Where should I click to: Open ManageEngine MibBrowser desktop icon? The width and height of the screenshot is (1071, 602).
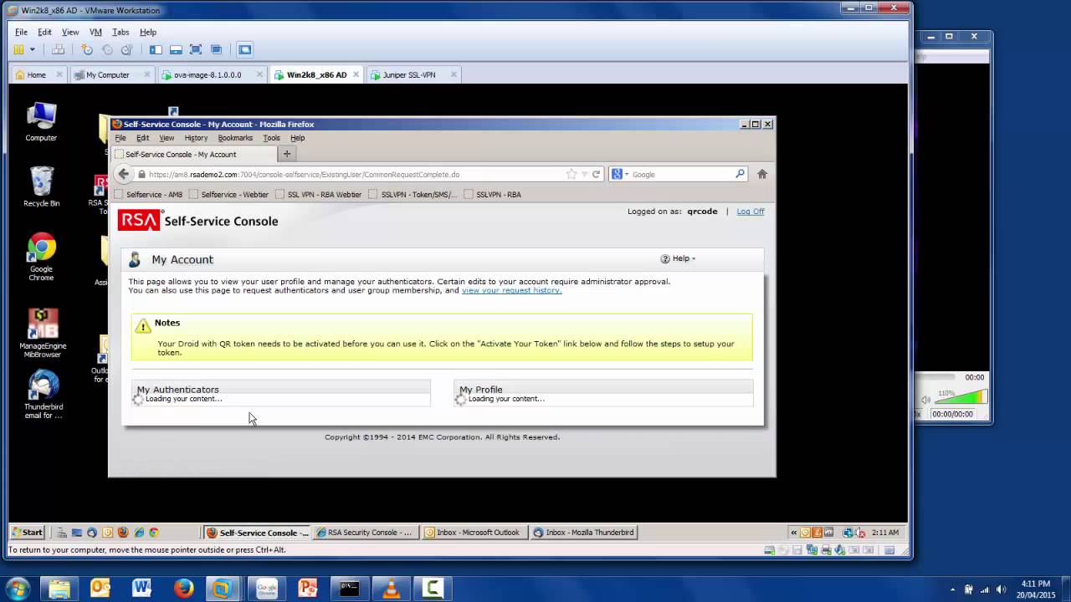[x=43, y=334]
